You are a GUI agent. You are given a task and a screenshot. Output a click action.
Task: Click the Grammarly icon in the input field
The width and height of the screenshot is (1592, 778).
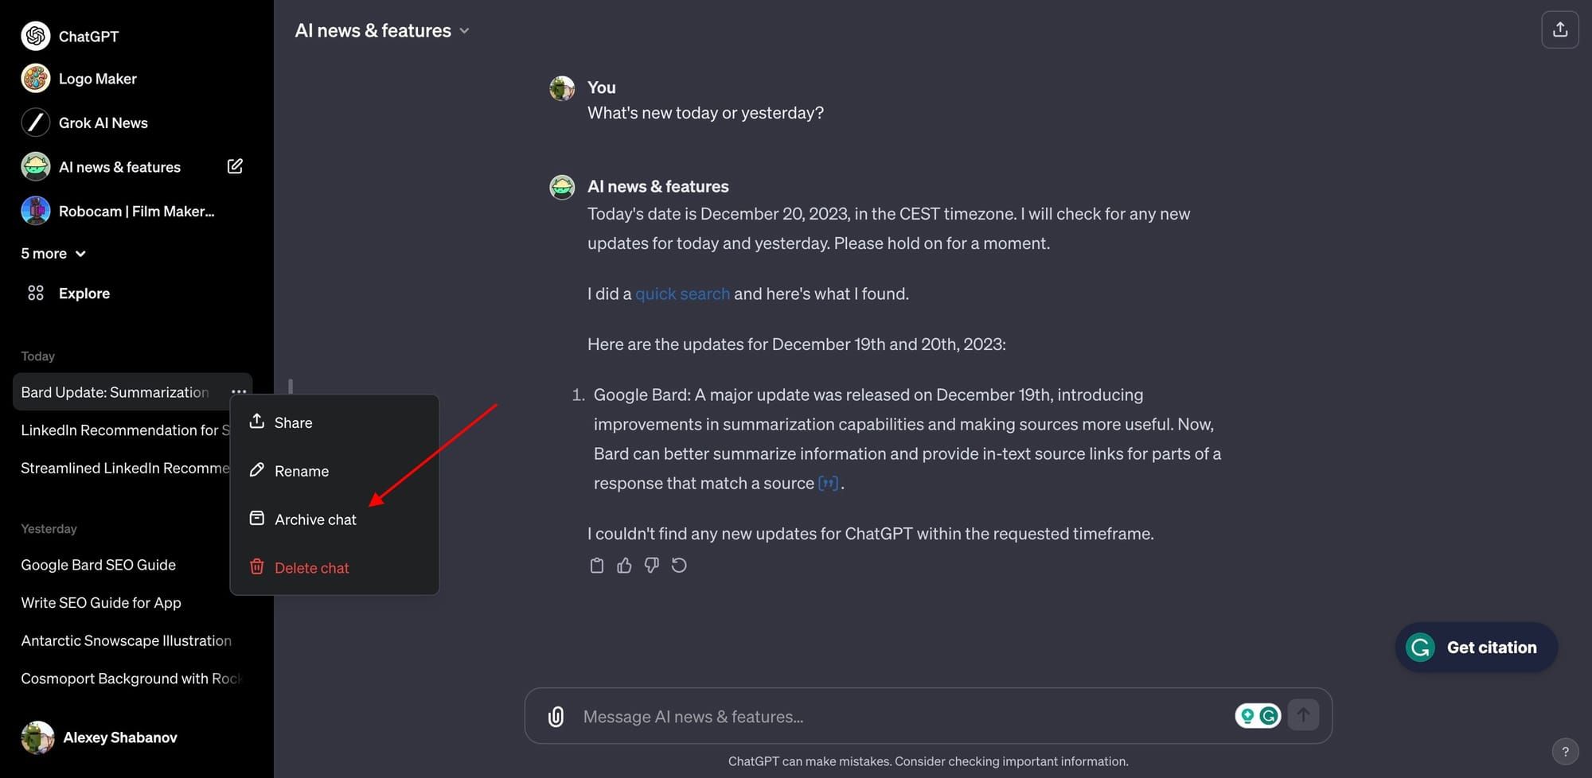[x=1269, y=715]
